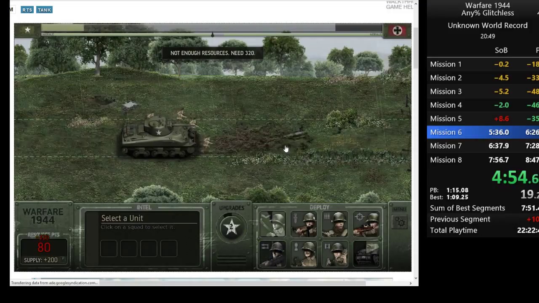Select Mission 7 split in timer

click(483, 146)
